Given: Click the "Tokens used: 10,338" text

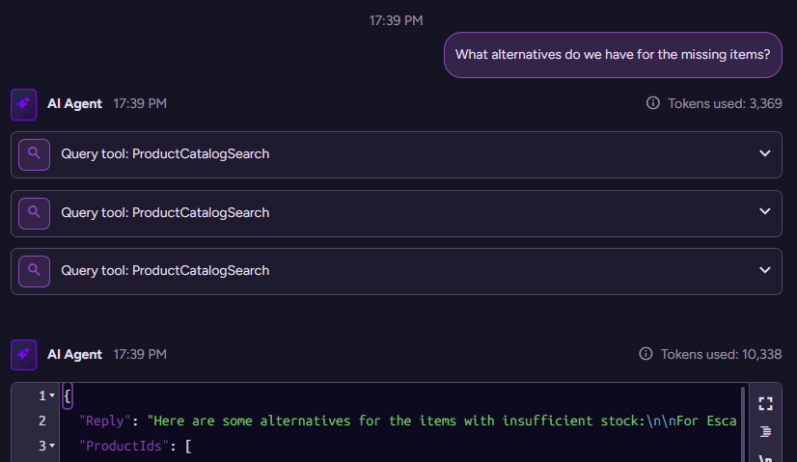Looking at the screenshot, I should coord(721,354).
